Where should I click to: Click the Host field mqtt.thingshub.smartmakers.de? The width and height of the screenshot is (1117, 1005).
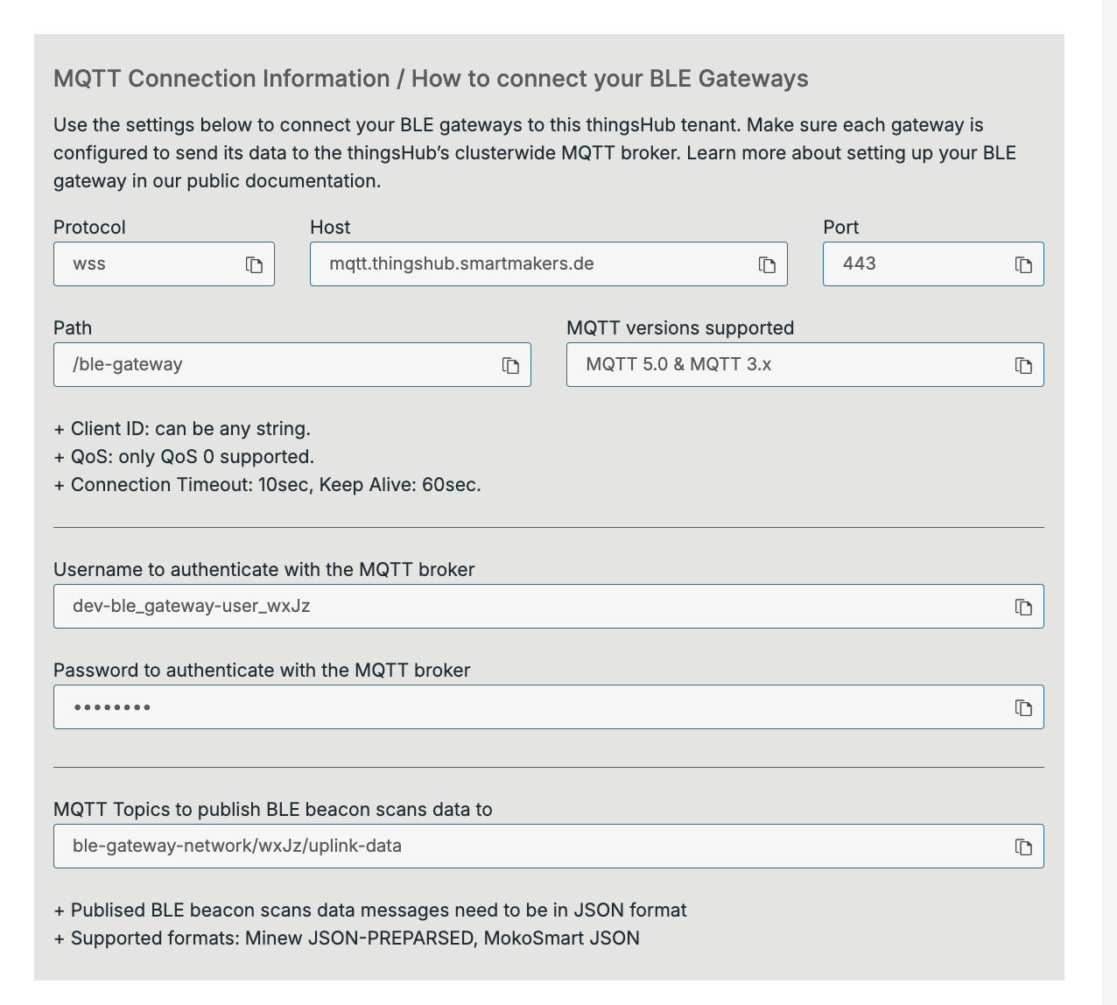click(525, 264)
